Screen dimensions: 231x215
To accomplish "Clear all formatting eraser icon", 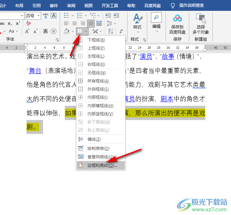I will 28,23.
